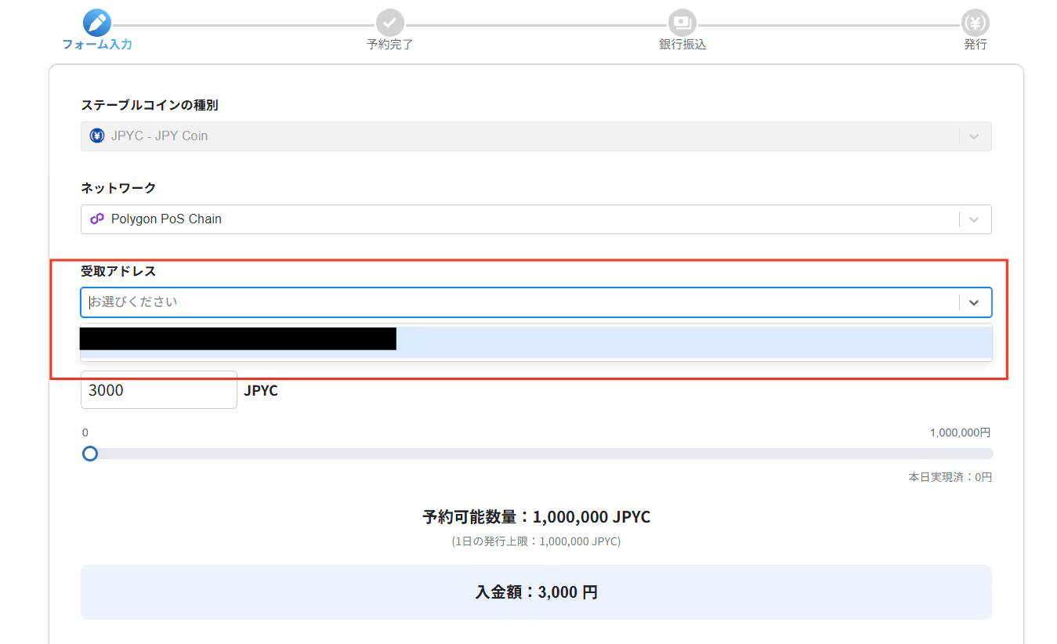The image size is (1057, 644).
Task: Click the chevron icon on the stablecoin selector
Action: coord(974,136)
